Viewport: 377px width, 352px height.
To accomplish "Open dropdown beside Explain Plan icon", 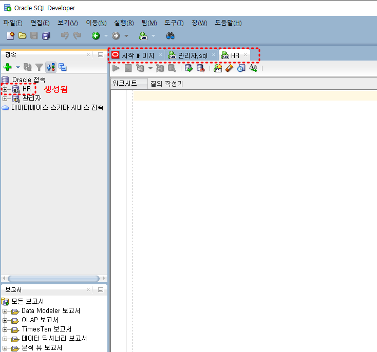I will pos(150,68).
